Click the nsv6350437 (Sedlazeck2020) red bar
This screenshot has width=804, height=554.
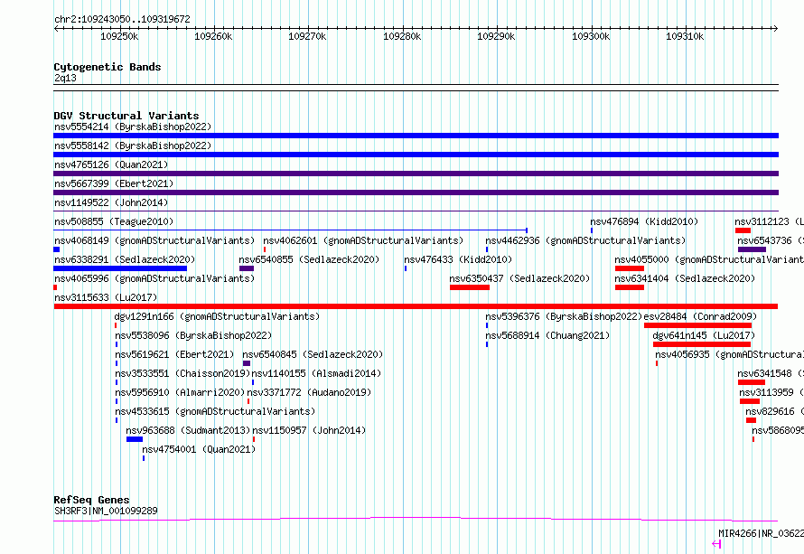pos(470,287)
